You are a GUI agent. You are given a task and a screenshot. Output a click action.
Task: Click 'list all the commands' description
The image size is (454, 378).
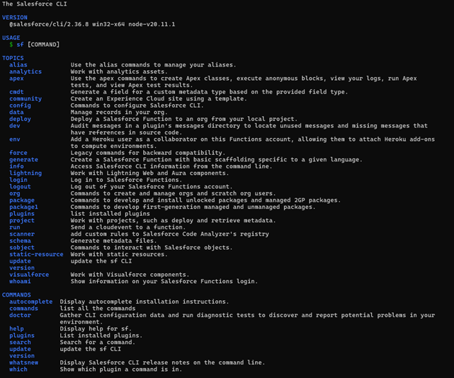click(x=98, y=309)
